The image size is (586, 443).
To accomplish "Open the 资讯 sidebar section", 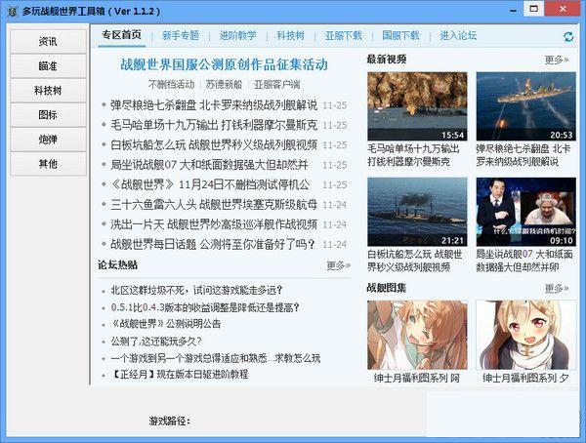I will coord(48,42).
